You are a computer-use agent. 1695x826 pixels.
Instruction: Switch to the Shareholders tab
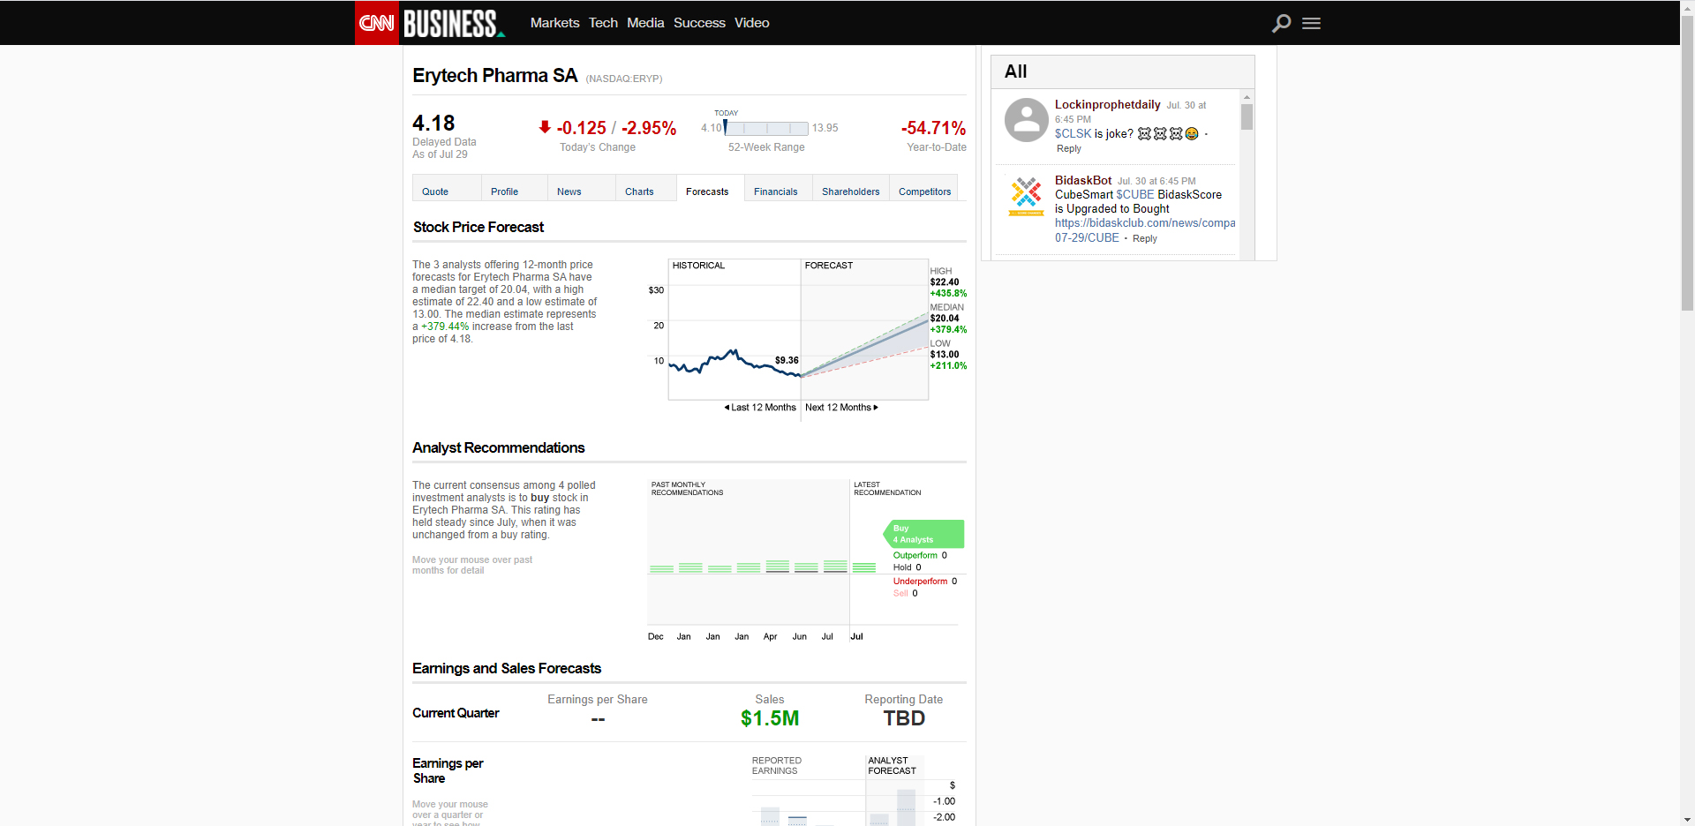pyautogui.click(x=851, y=189)
